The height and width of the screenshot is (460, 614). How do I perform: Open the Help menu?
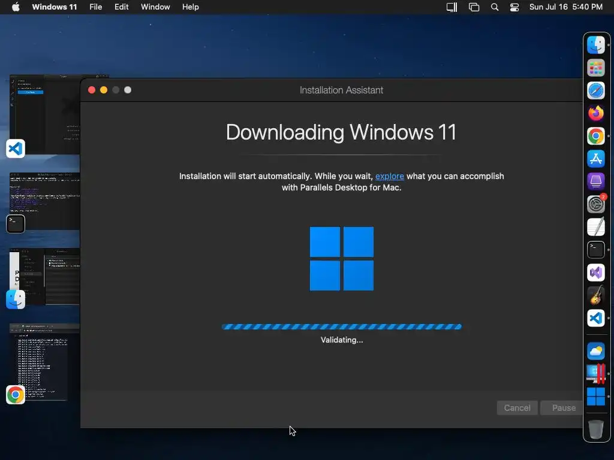(x=190, y=7)
